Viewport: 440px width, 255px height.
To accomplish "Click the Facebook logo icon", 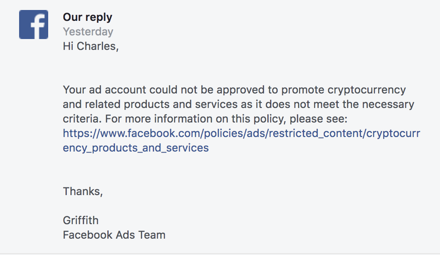I will click(x=34, y=25).
